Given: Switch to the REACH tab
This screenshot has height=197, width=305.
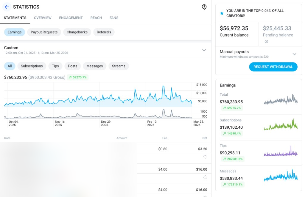Looking at the screenshot, I should [96, 18].
